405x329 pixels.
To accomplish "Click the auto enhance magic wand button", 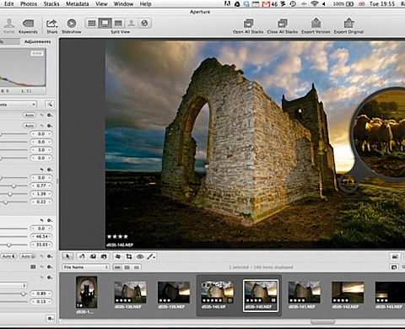I will (50, 105).
